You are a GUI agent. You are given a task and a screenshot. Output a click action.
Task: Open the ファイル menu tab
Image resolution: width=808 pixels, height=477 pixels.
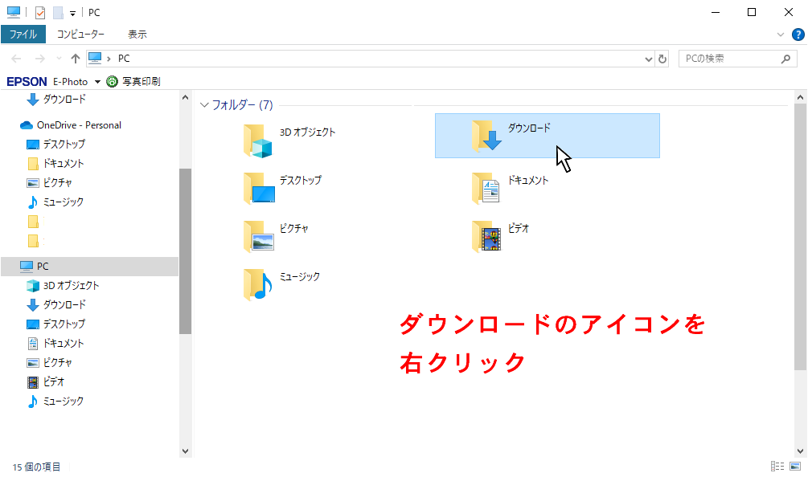click(23, 35)
